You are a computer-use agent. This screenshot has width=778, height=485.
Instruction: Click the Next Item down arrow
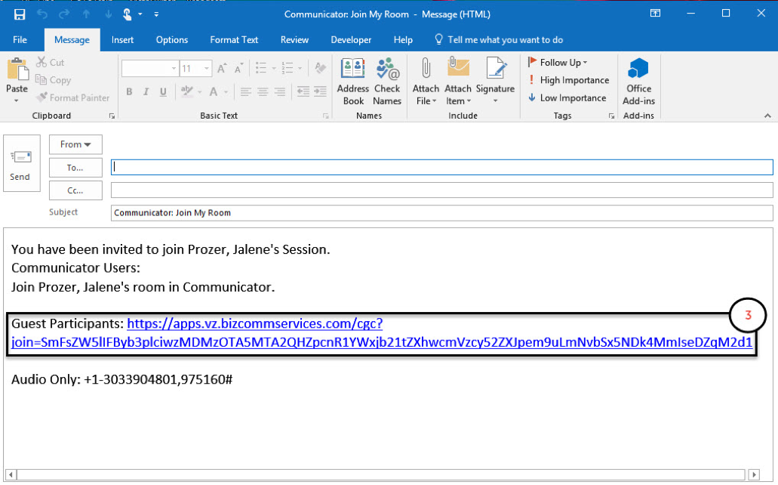(108, 14)
